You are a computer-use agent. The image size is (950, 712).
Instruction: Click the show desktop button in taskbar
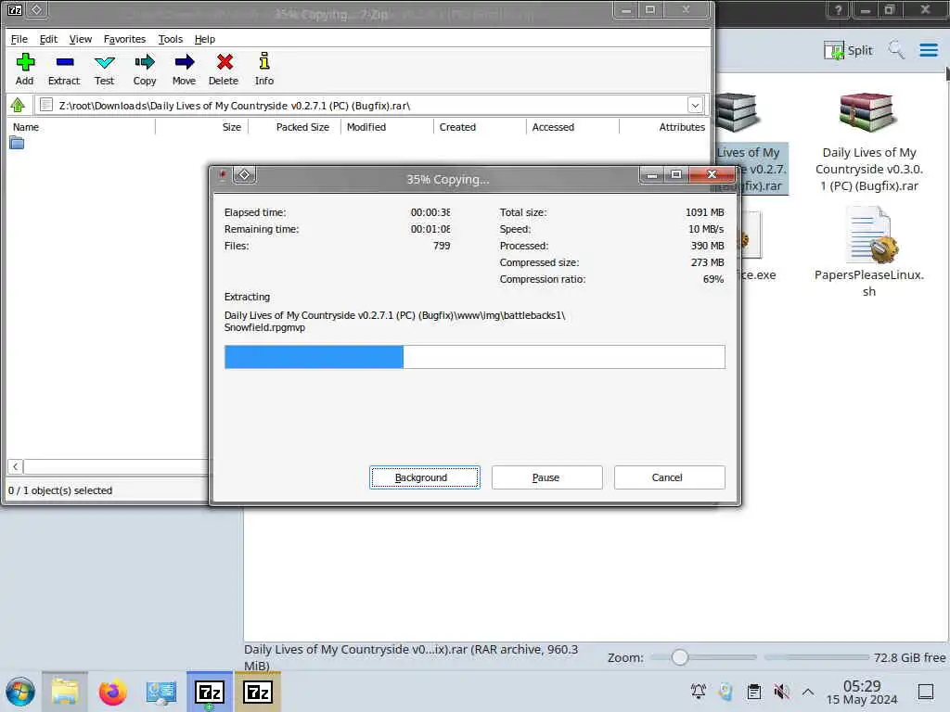click(926, 692)
